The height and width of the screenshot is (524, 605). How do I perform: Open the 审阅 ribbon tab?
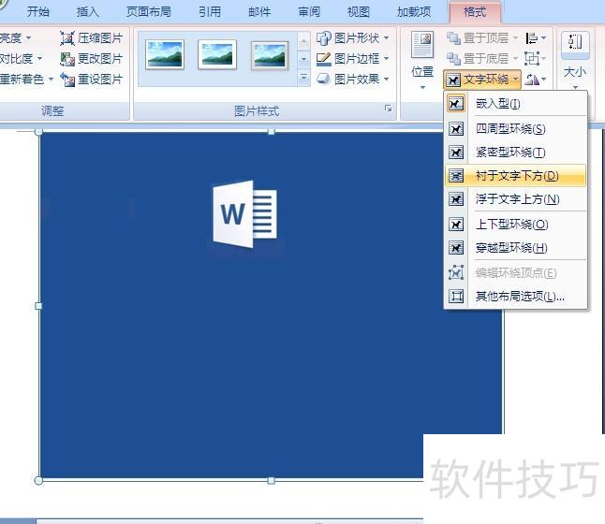[309, 11]
